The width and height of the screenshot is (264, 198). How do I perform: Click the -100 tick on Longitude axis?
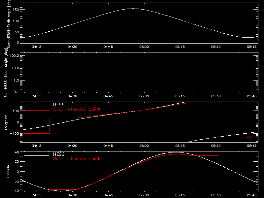pyautogui.click(x=15, y=133)
